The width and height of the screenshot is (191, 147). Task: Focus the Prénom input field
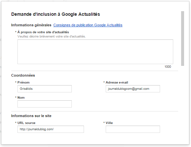click(44, 89)
